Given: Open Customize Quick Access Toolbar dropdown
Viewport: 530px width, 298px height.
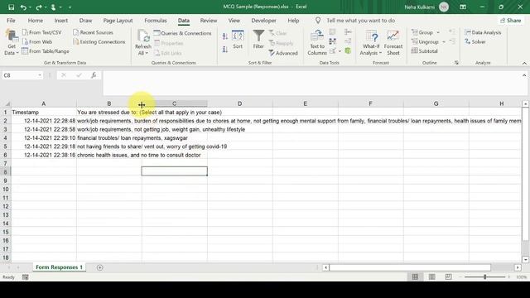Looking at the screenshot, I should click(70, 7).
